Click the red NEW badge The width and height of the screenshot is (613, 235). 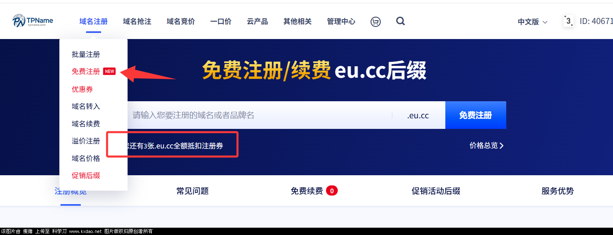click(109, 72)
